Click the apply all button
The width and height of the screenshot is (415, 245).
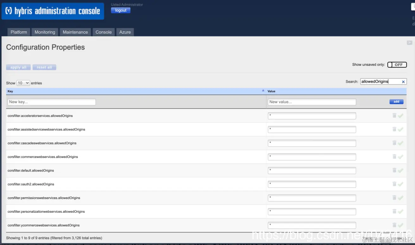coord(18,67)
